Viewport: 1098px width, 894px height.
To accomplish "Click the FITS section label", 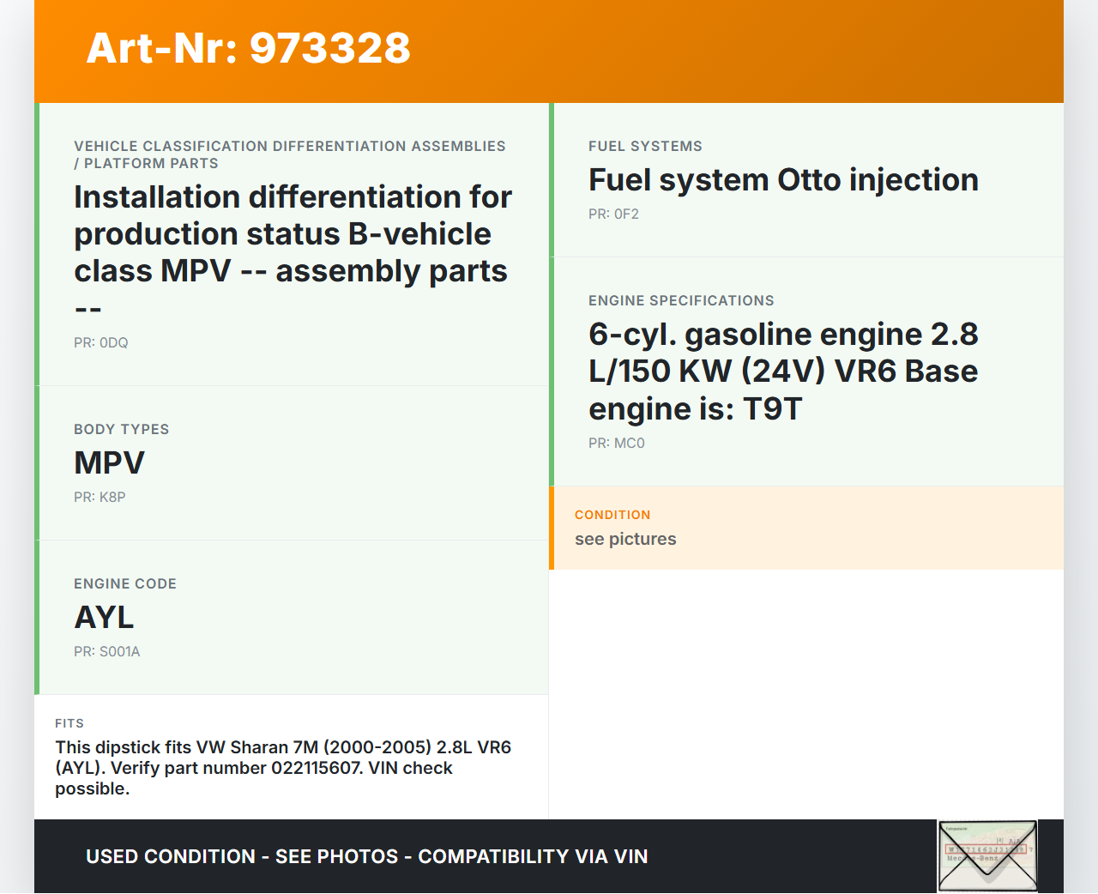I will point(69,723).
